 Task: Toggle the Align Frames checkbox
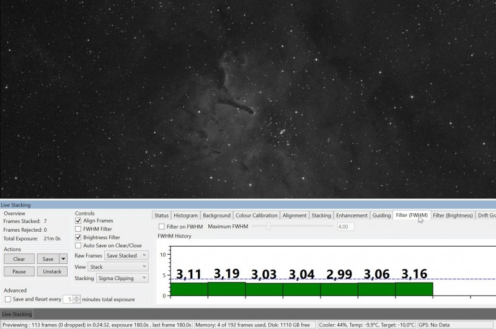78,221
